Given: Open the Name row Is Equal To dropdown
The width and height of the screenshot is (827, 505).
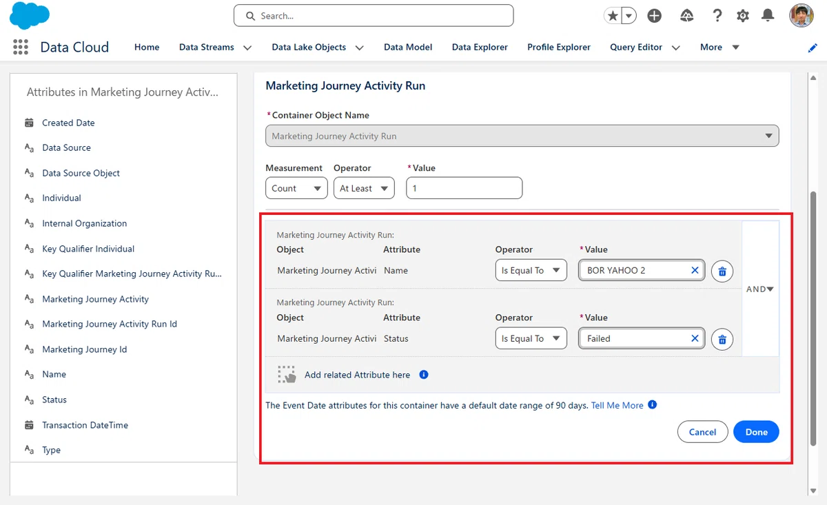Looking at the screenshot, I should (531, 270).
